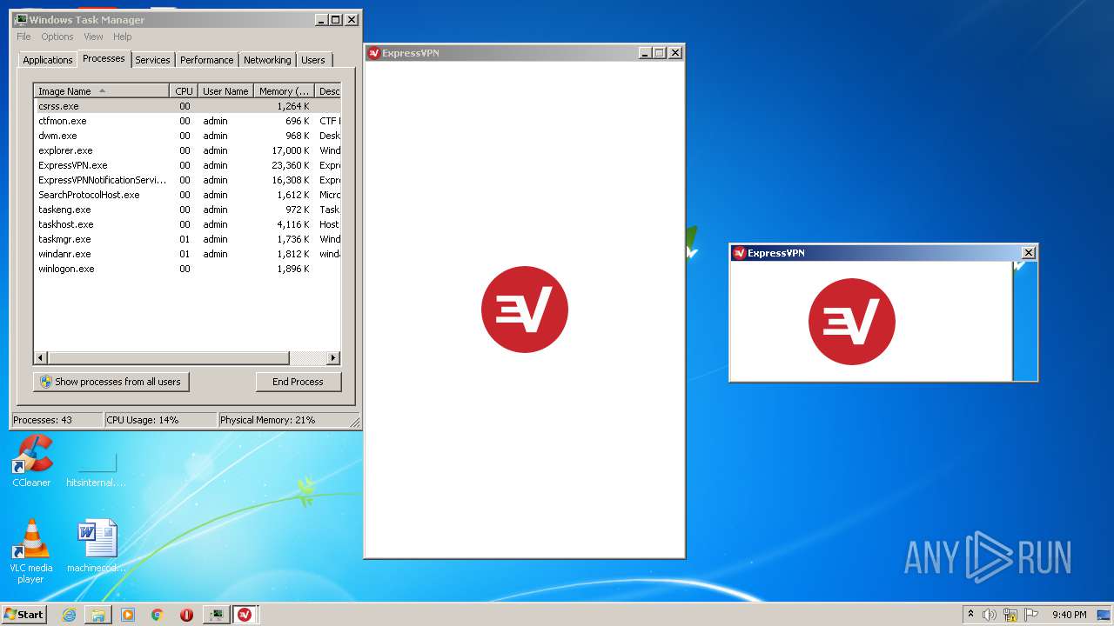Switch to the ExpressVPN taskbar button
Image resolution: width=1114 pixels, height=626 pixels.
(x=245, y=615)
